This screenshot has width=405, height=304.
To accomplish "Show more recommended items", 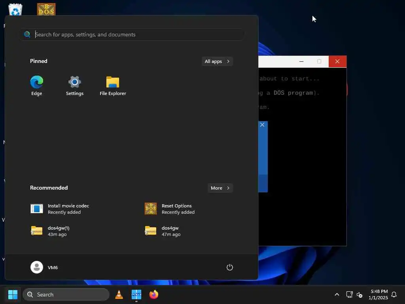I will pyautogui.click(x=220, y=188).
